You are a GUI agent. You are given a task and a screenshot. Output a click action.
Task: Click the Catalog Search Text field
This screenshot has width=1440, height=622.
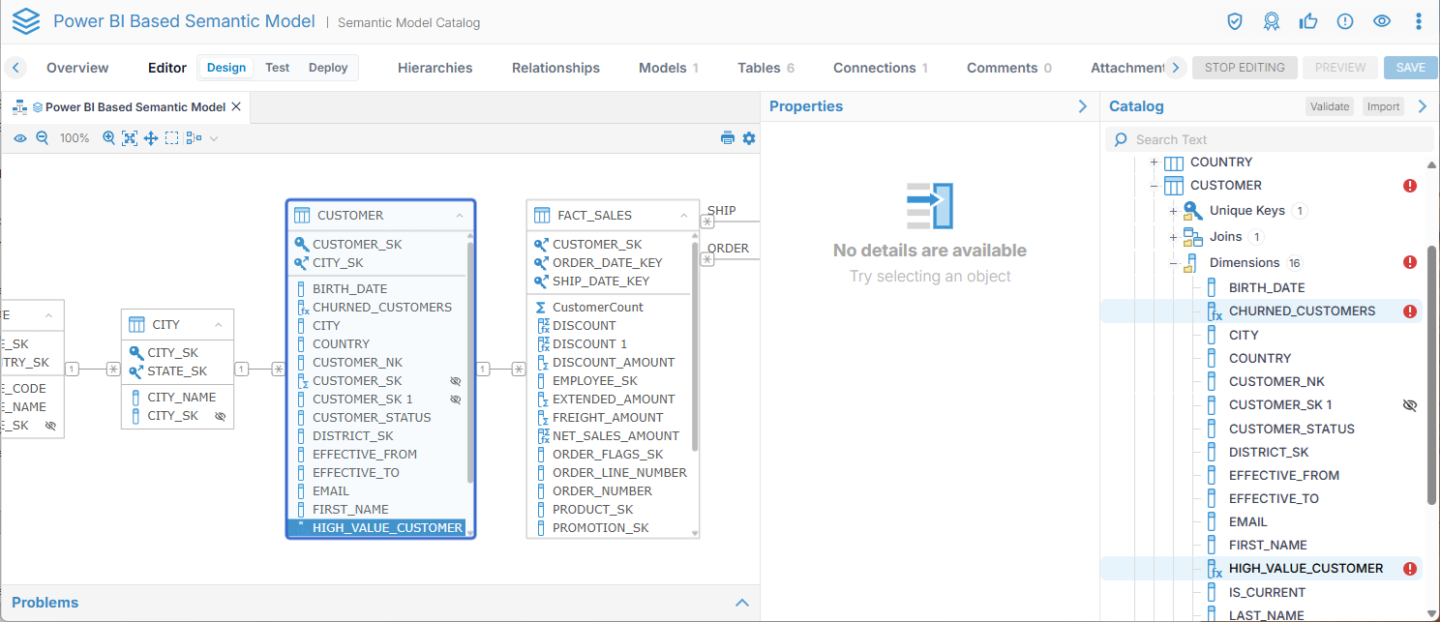pos(1268,139)
